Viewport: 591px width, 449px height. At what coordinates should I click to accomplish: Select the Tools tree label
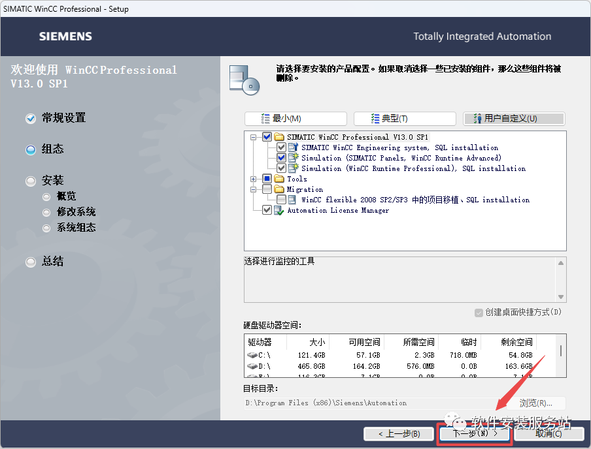point(297,179)
